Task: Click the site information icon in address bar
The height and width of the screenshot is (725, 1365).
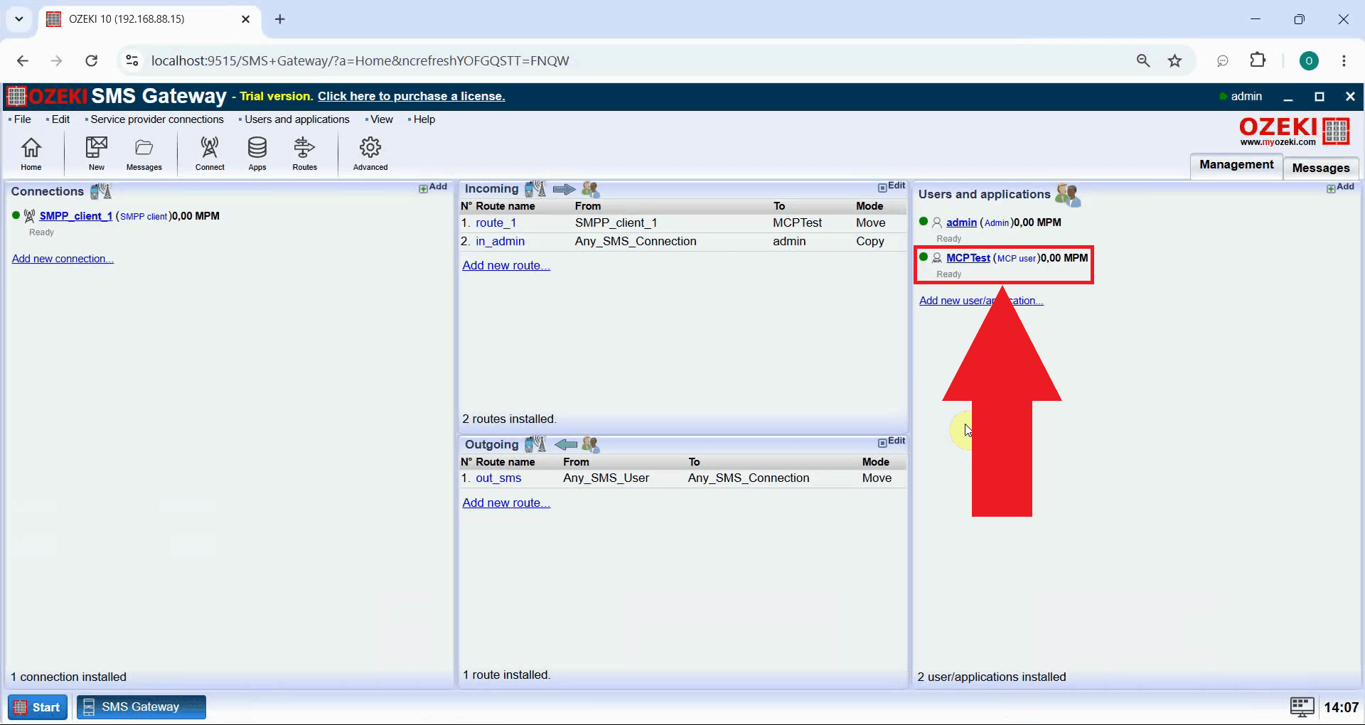Action: coord(132,60)
